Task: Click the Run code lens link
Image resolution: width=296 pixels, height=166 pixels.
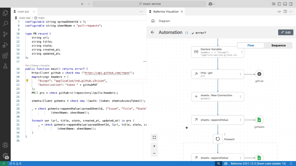Action: click(x=27, y=66)
